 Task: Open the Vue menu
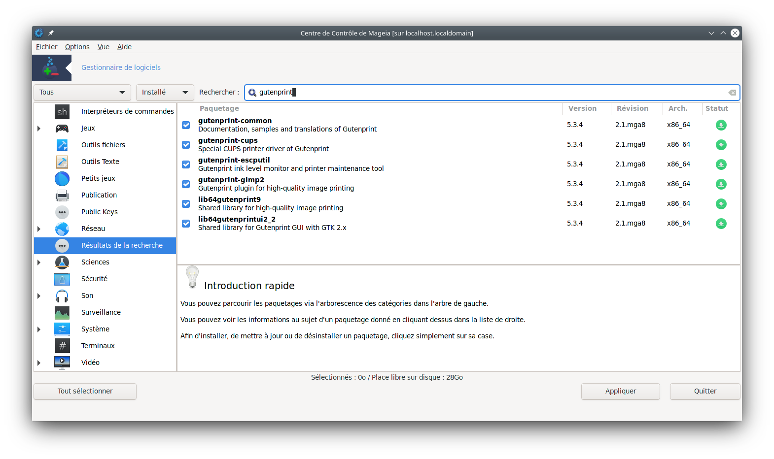point(104,47)
